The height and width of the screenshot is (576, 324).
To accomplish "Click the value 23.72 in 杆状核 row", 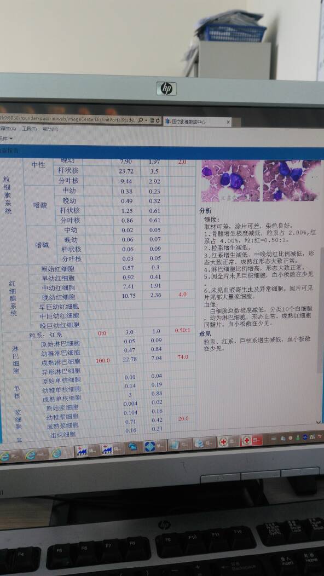I will pos(126,171).
